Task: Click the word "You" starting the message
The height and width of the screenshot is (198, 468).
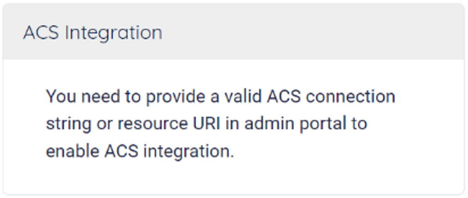Action: [61, 96]
